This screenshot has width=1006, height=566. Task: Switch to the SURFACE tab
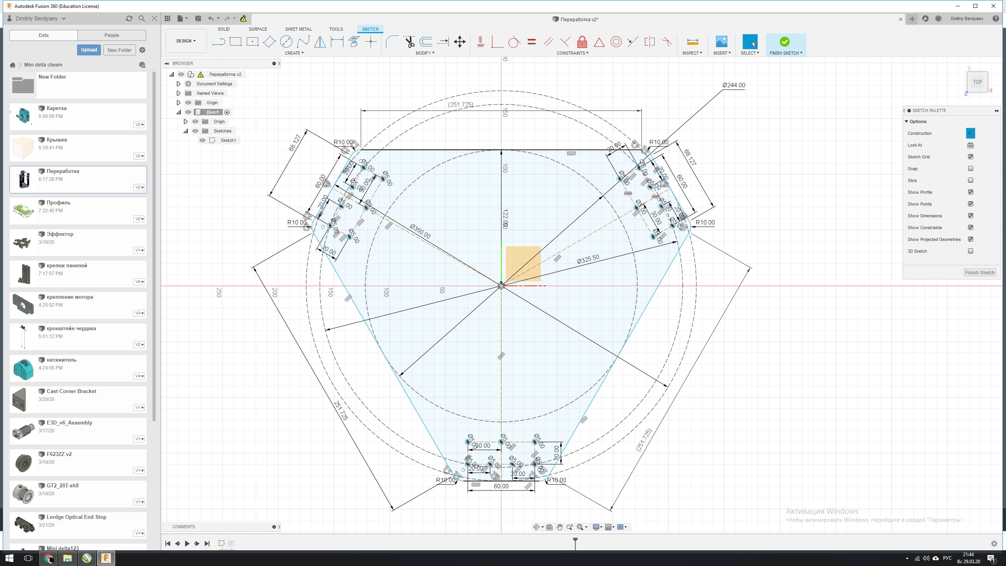click(x=258, y=29)
